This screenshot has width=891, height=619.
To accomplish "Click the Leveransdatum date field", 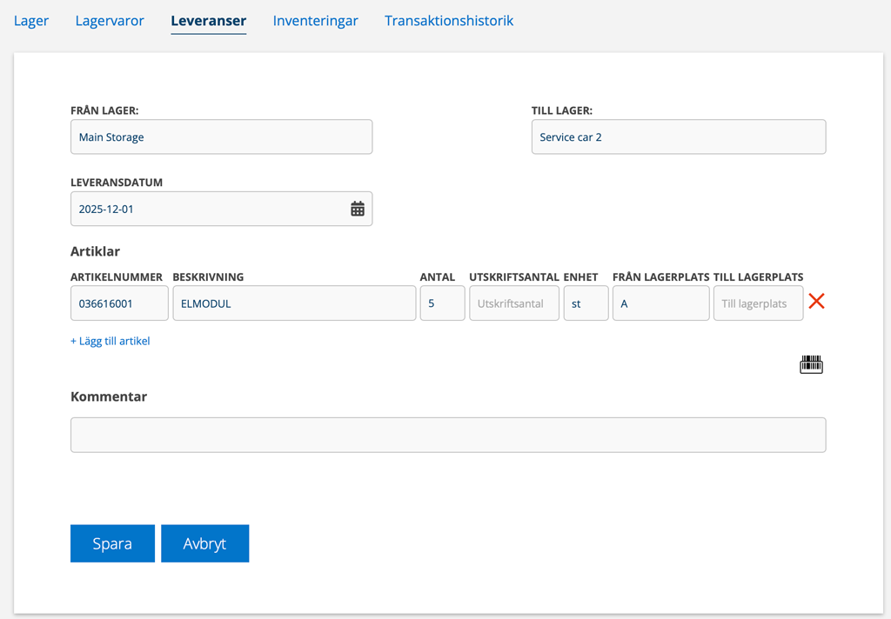I will pos(209,210).
